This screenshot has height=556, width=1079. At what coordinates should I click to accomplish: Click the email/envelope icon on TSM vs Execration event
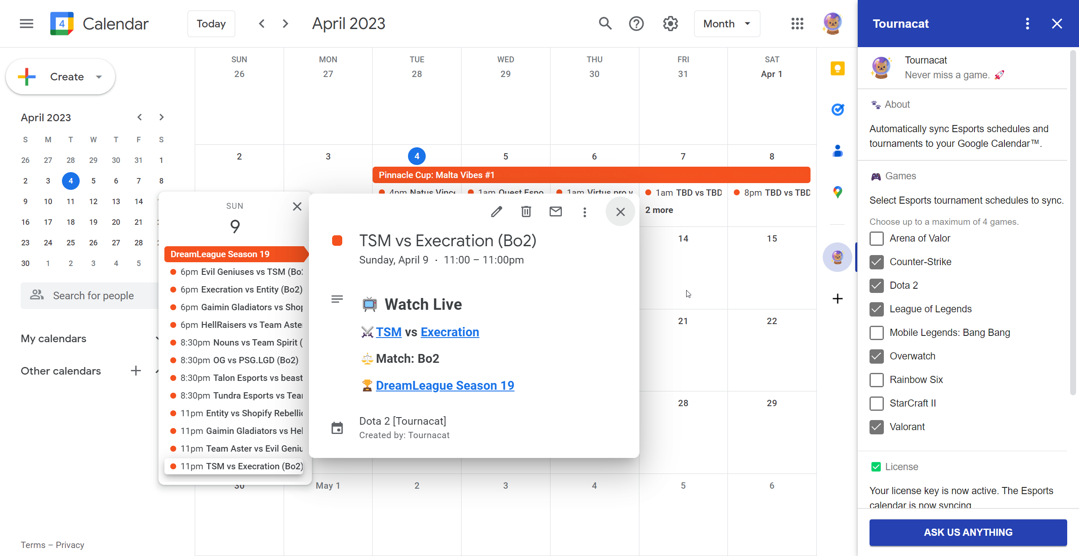tap(556, 210)
